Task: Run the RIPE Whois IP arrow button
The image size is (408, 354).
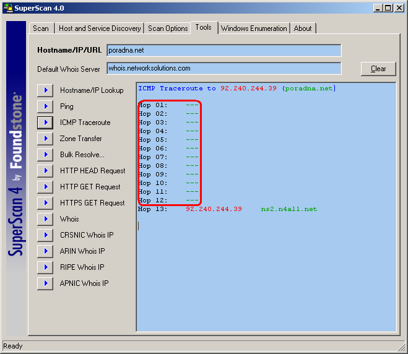Action: (x=45, y=267)
